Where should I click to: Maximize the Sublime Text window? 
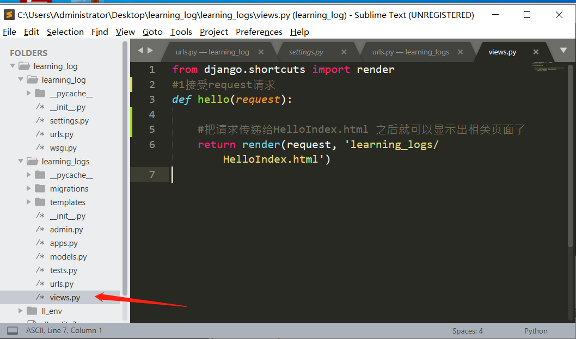tap(527, 15)
